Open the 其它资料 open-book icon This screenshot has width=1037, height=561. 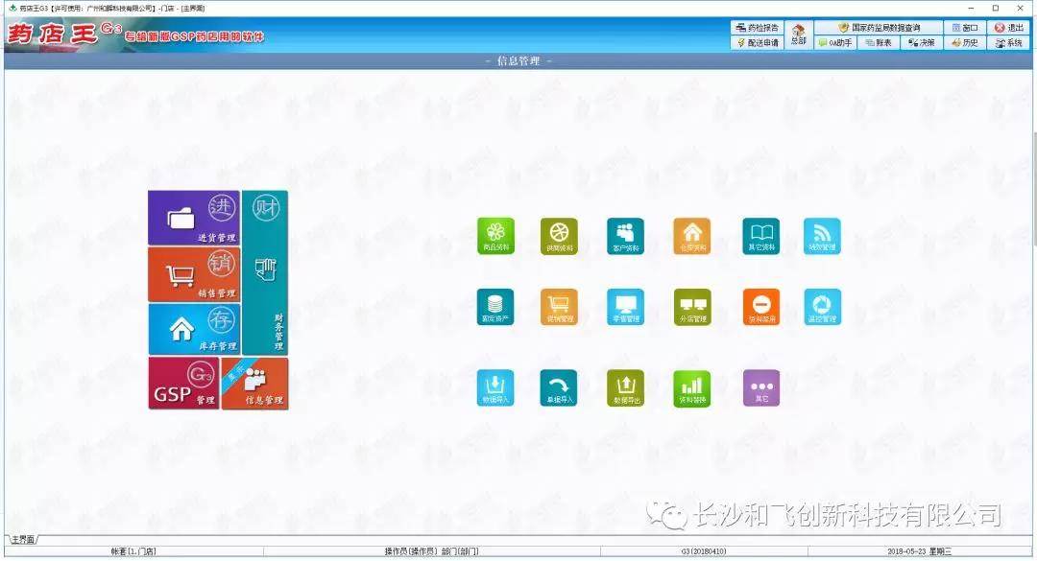pyautogui.click(x=761, y=236)
